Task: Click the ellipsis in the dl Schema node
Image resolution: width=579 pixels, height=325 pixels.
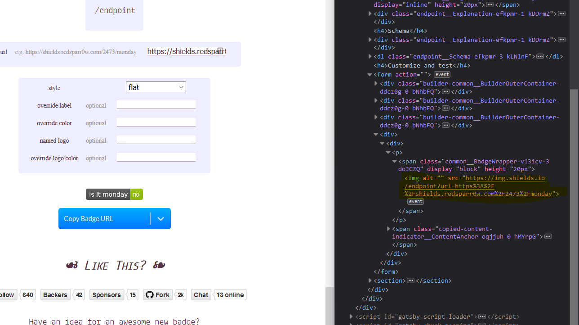Action: point(540,57)
